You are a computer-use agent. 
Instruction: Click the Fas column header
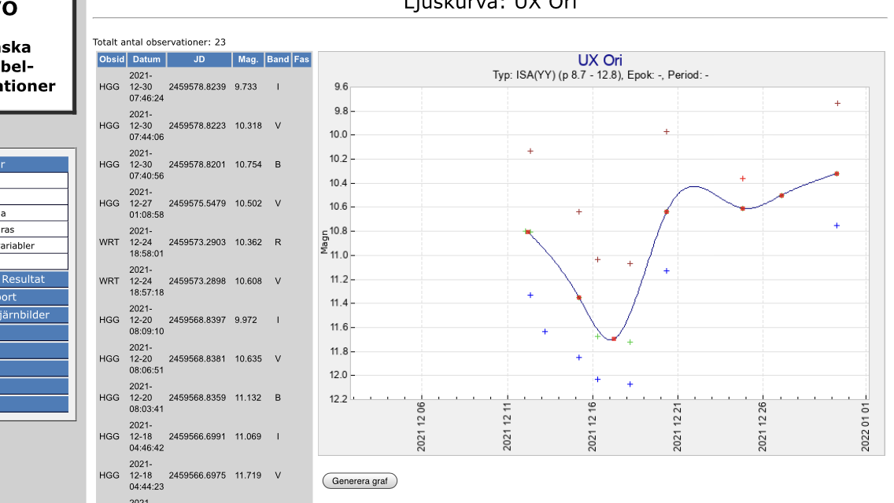[x=301, y=60]
